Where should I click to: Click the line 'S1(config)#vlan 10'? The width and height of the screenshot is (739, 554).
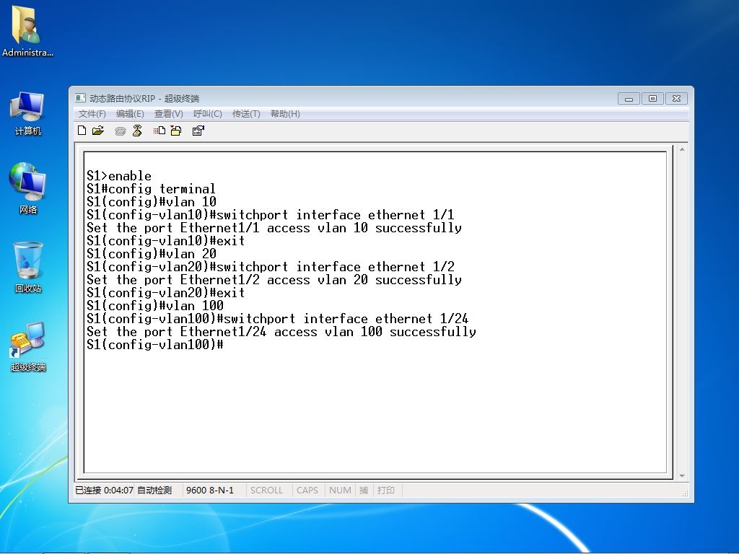click(x=152, y=202)
